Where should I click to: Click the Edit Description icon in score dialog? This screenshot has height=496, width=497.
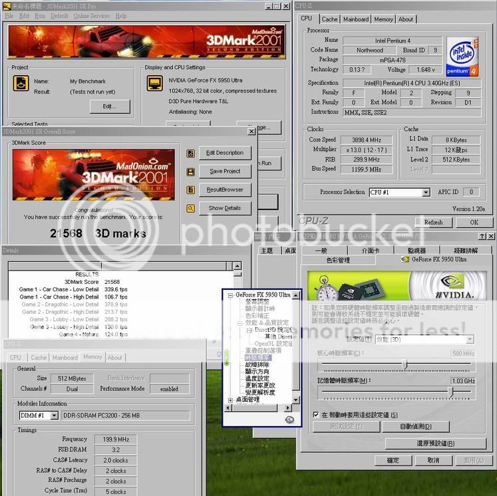tap(191, 154)
